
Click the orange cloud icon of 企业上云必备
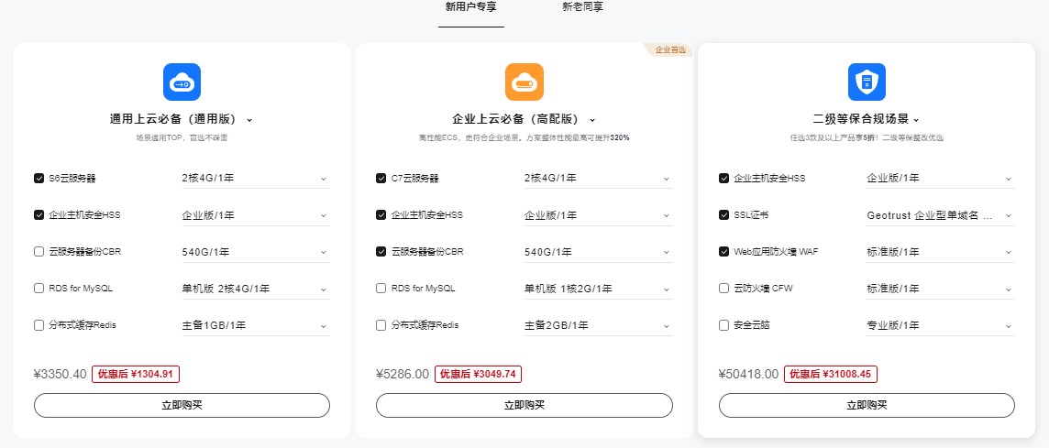pos(524,82)
